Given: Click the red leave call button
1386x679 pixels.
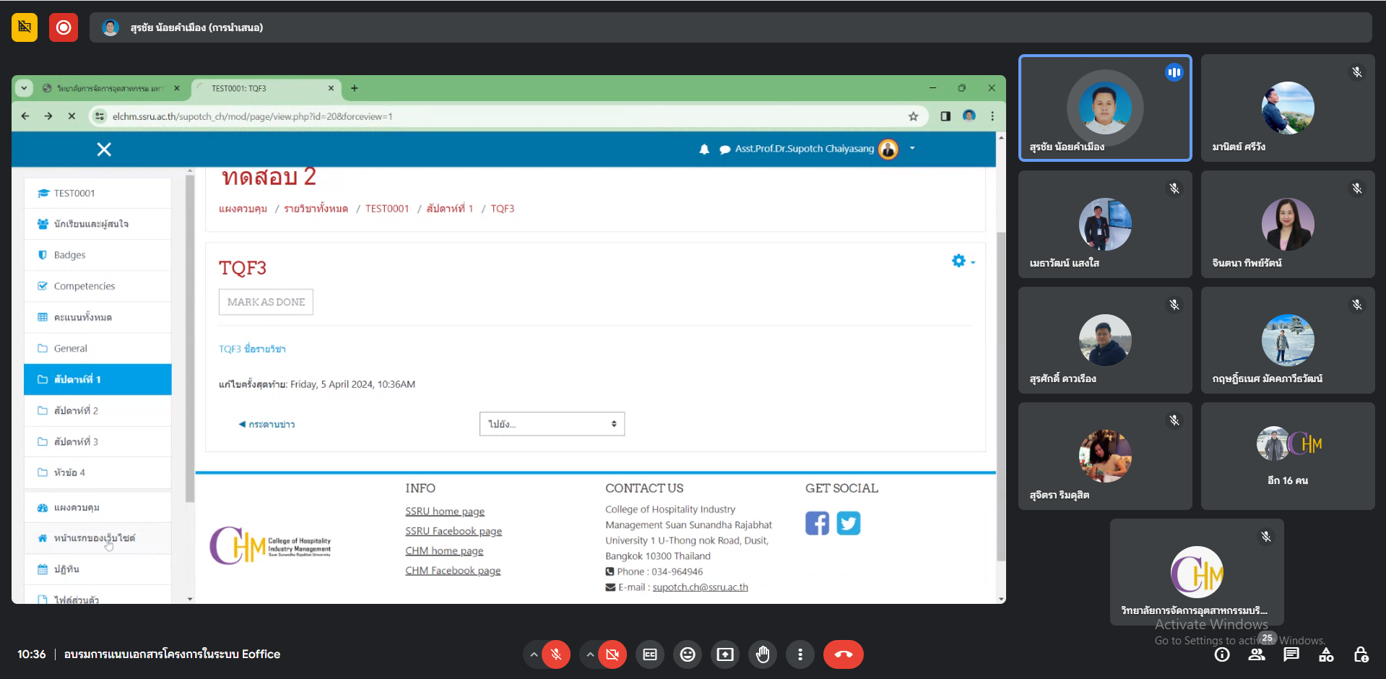Looking at the screenshot, I should 843,654.
